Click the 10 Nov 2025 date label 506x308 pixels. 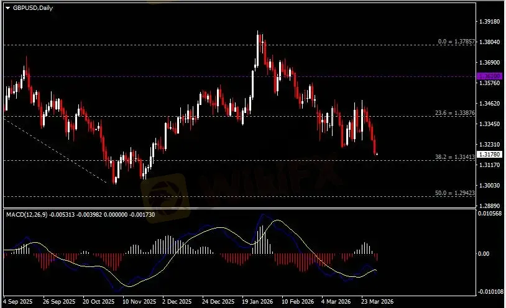tap(139, 302)
